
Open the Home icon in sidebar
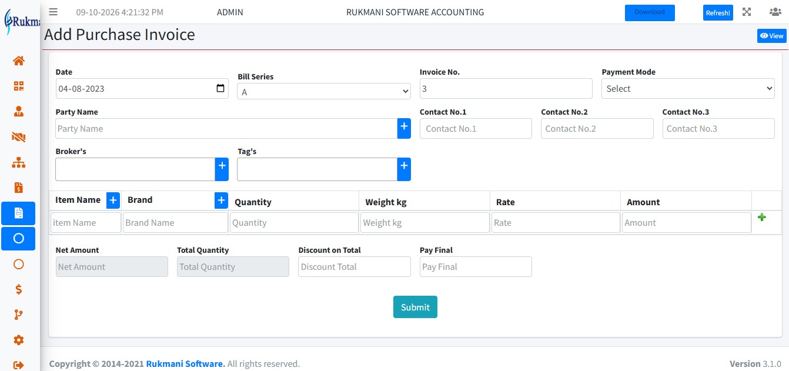click(x=19, y=60)
